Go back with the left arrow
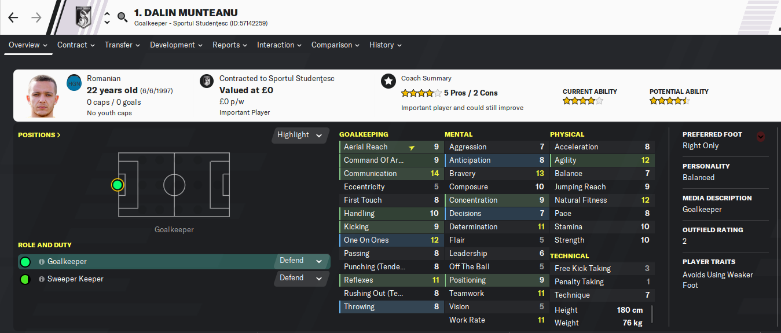 [13, 17]
